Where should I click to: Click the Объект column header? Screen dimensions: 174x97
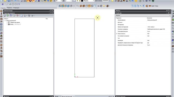[x=6, y=19]
